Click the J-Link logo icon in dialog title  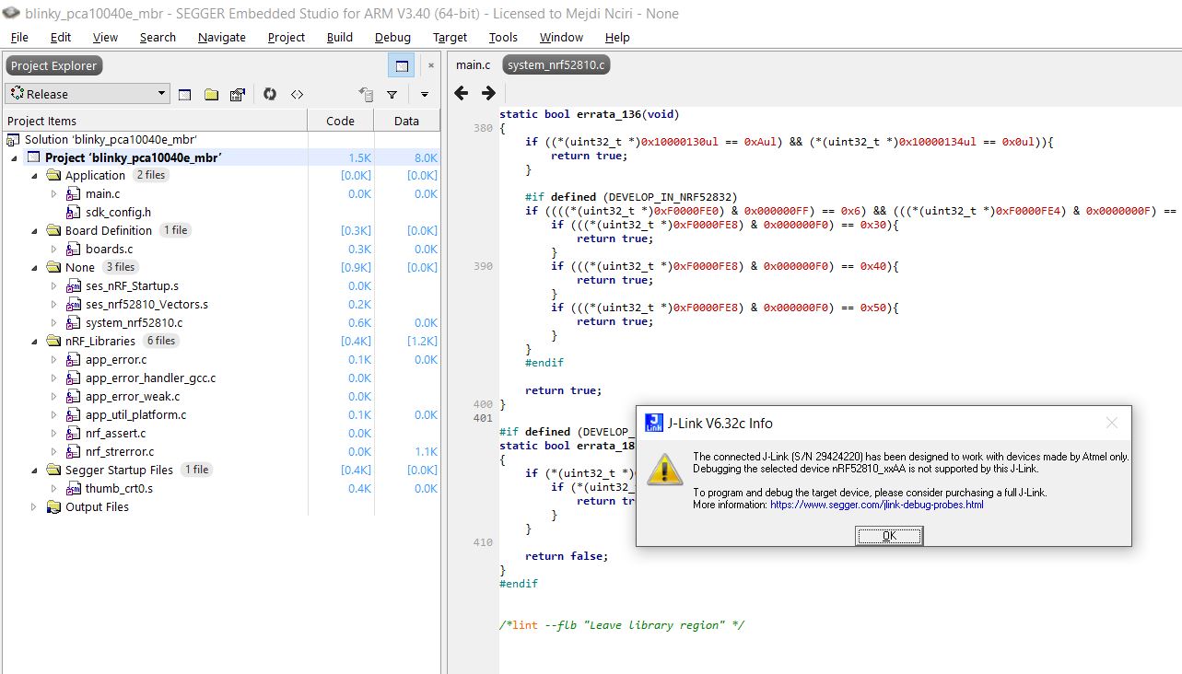click(653, 423)
